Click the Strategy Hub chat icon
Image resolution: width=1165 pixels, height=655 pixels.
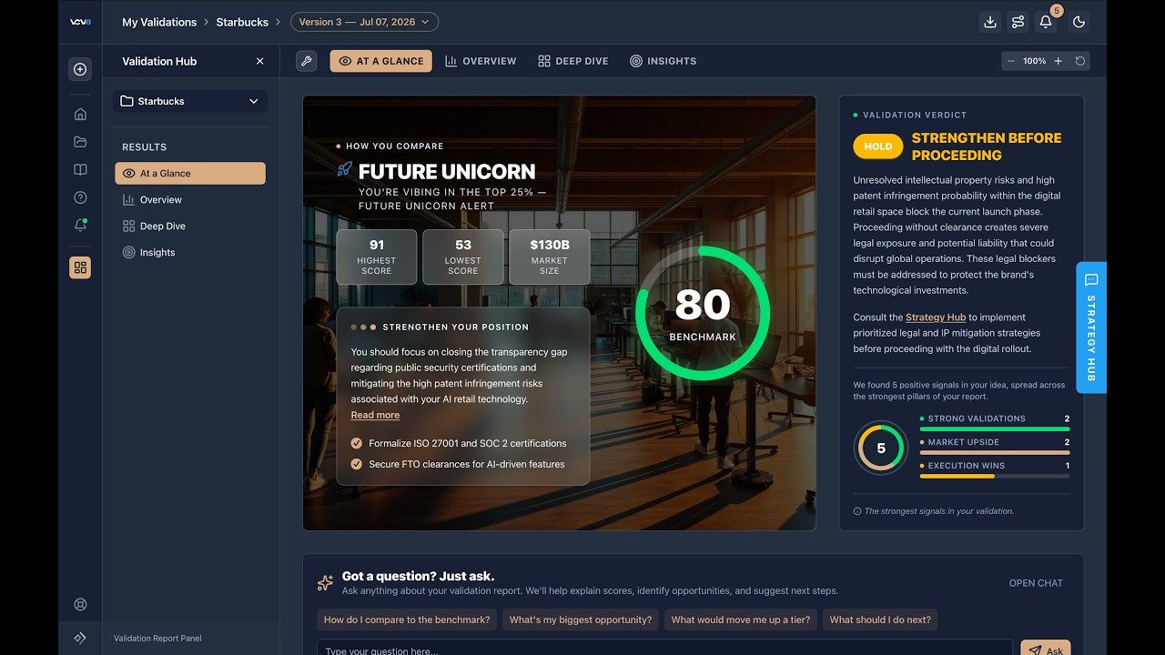click(1091, 279)
